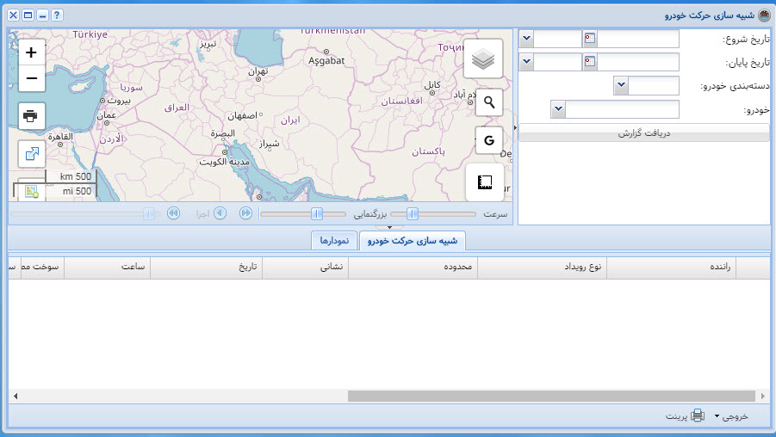Switch to the نمودارها tab

(x=333, y=241)
